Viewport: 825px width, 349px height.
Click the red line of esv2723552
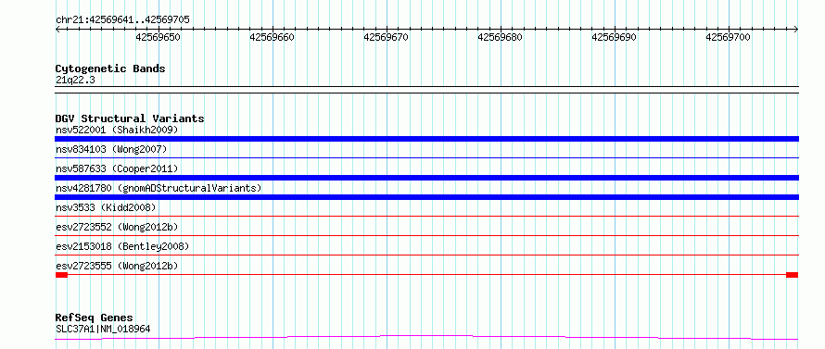pyautogui.click(x=426, y=235)
